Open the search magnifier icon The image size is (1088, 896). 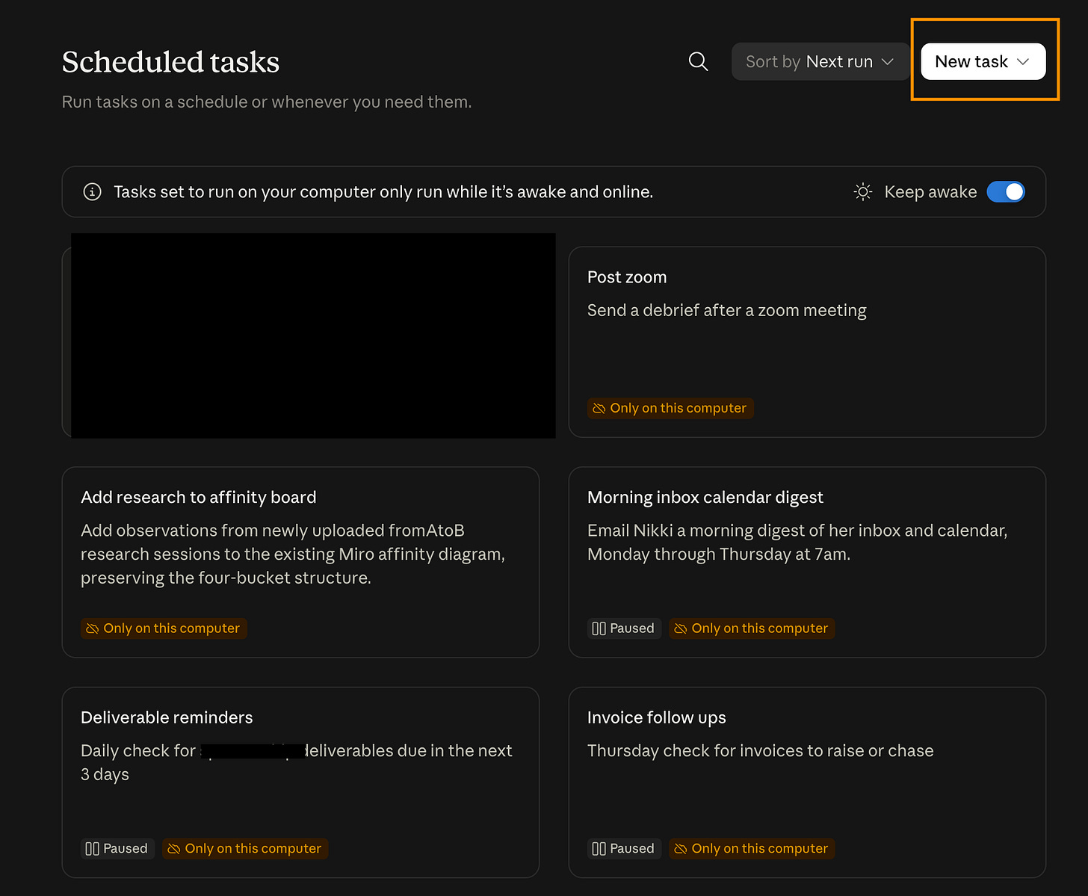click(698, 61)
